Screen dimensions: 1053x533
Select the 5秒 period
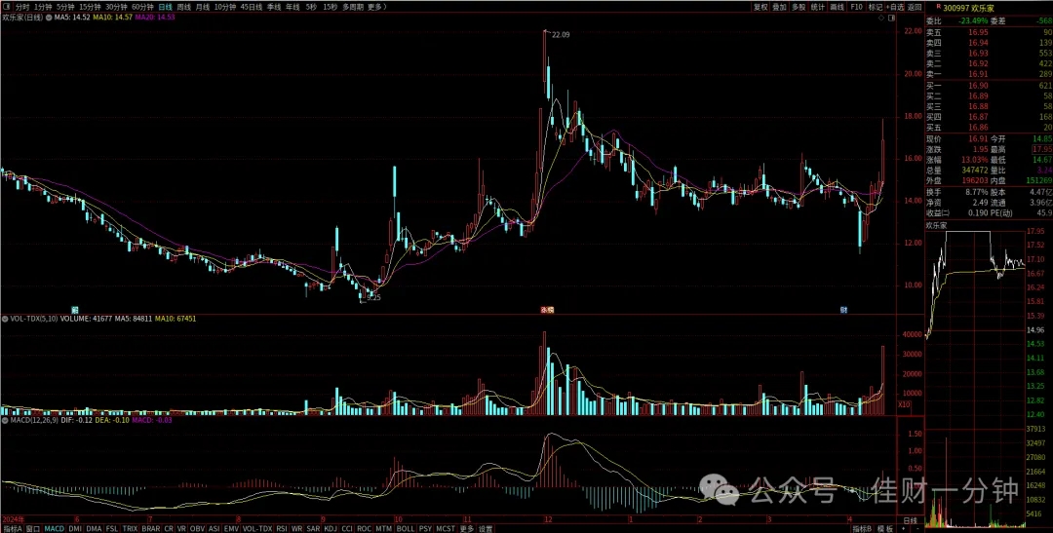[311, 7]
